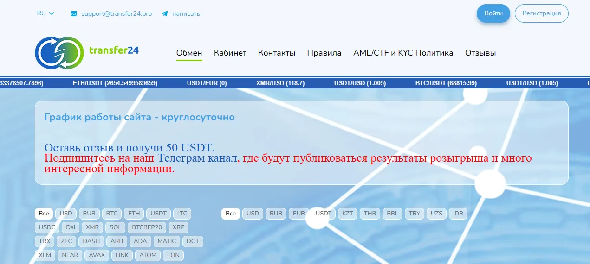This screenshot has width=590, height=264.
Task: Open the RU language dropdown
Action: coord(45,13)
